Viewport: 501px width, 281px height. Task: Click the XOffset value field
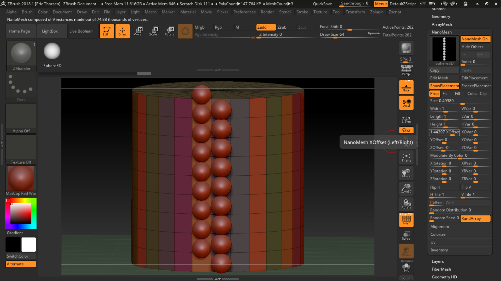tap(444, 132)
